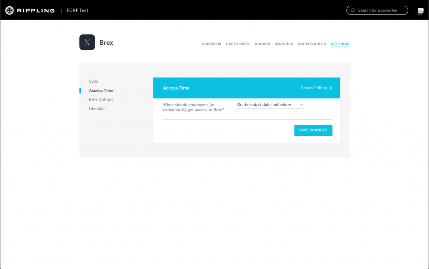Click the FCRF Test company name
The height and width of the screenshot is (269, 429).
(x=78, y=10)
